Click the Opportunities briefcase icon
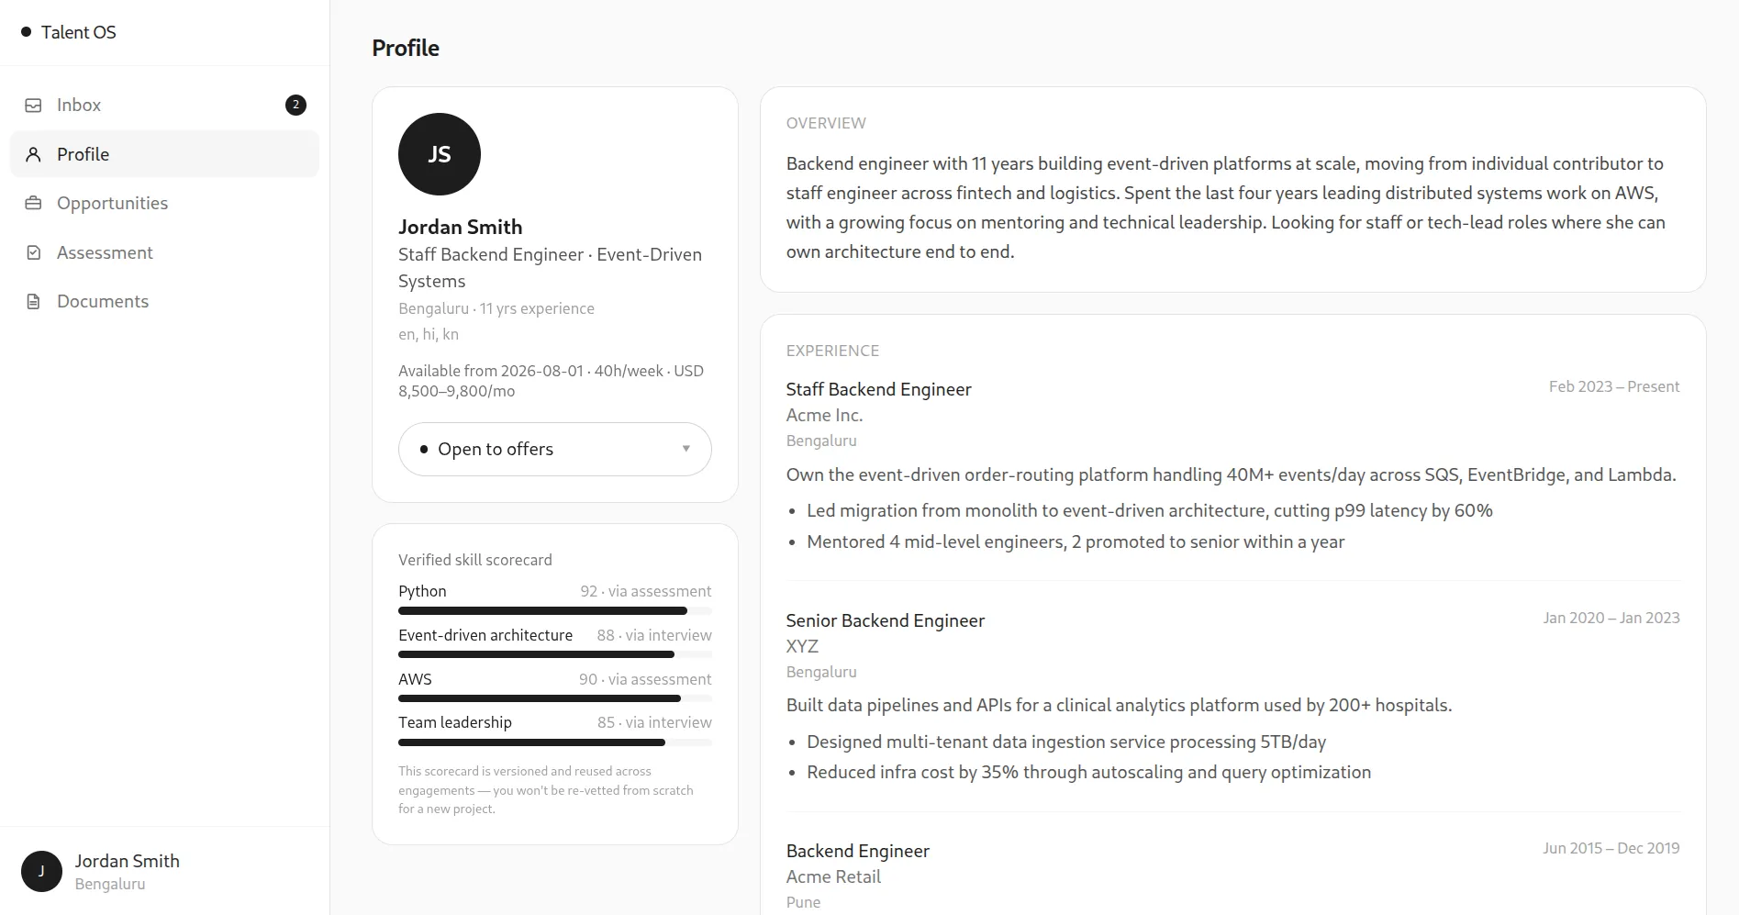Image resolution: width=1739 pixels, height=915 pixels. tap(33, 203)
